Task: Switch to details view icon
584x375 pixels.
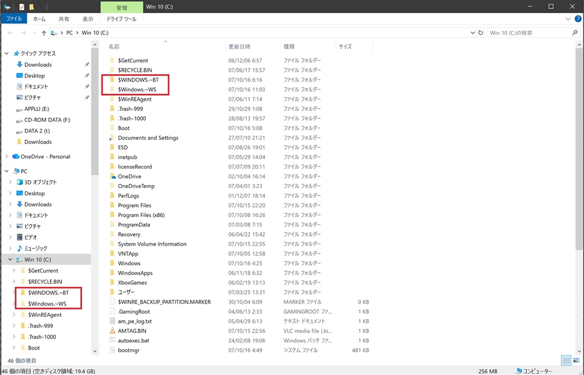Action: click(566, 361)
